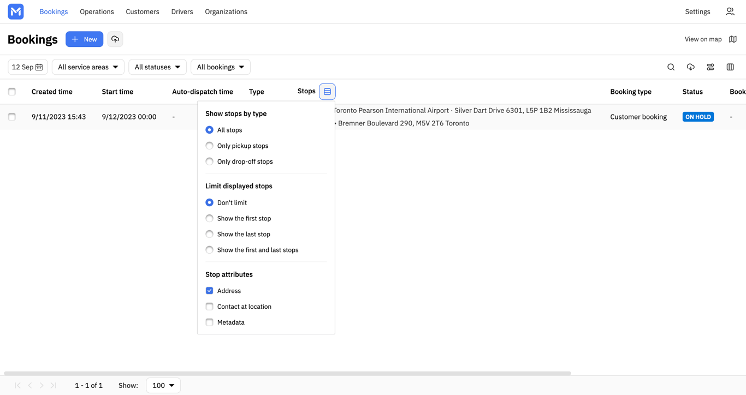Sort by Start time column header
This screenshot has width=746, height=395.
click(117, 92)
